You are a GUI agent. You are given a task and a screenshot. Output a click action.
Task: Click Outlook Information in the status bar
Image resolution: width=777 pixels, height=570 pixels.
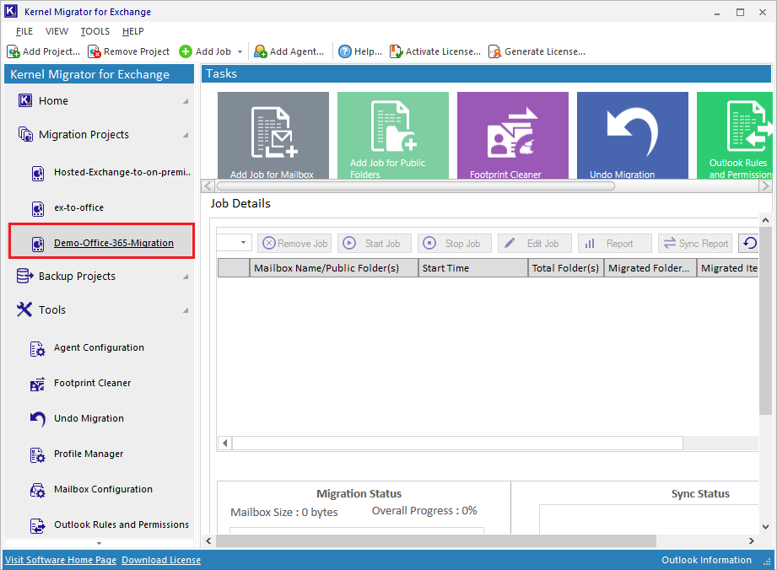coord(706,560)
